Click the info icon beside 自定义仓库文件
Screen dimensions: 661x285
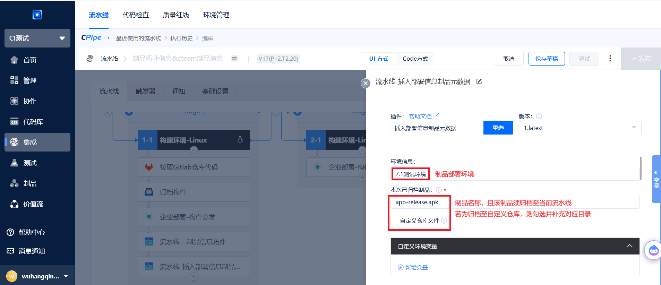pyautogui.click(x=444, y=221)
